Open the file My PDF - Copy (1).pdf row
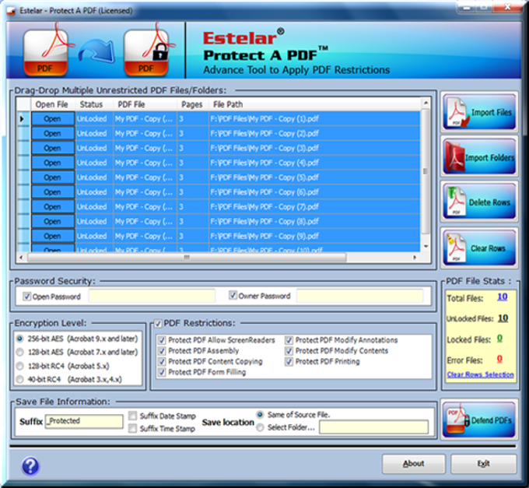Screen dimensions: 529x488 [x=53, y=119]
